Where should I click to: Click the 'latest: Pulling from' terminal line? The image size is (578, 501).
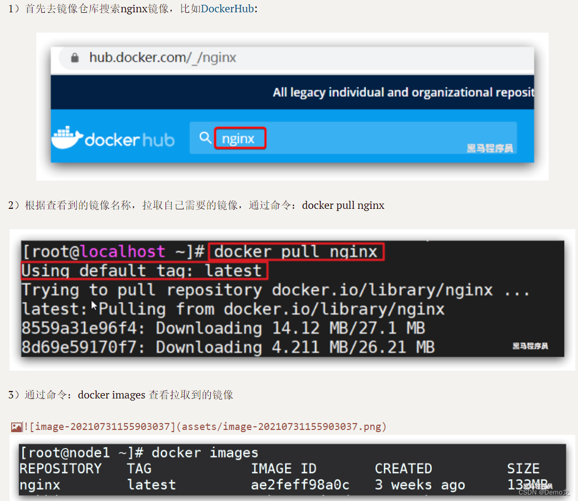click(233, 309)
